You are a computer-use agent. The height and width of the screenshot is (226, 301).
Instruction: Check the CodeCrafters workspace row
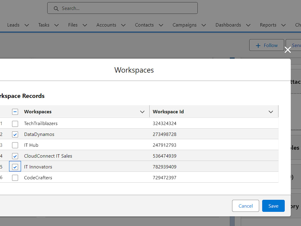click(x=15, y=178)
